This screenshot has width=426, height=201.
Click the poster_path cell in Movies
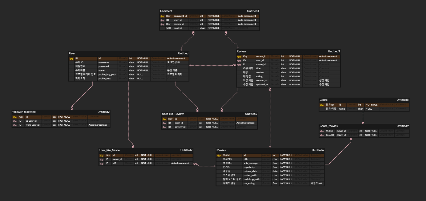(x=252, y=176)
